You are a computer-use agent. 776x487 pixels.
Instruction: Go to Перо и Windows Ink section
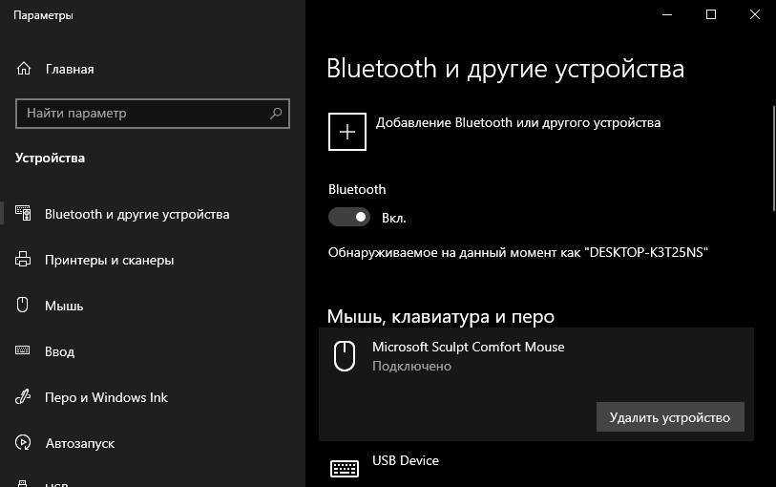click(106, 397)
